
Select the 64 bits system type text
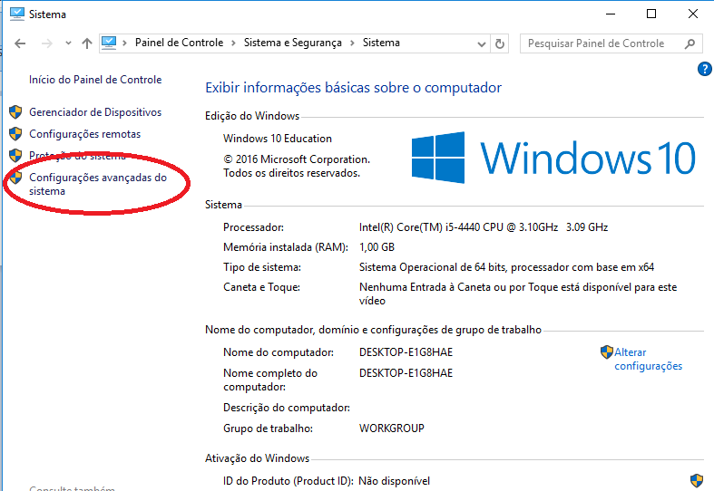click(506, 267)
